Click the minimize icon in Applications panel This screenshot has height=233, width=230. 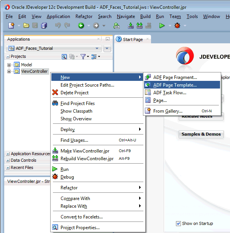(108, 39)
